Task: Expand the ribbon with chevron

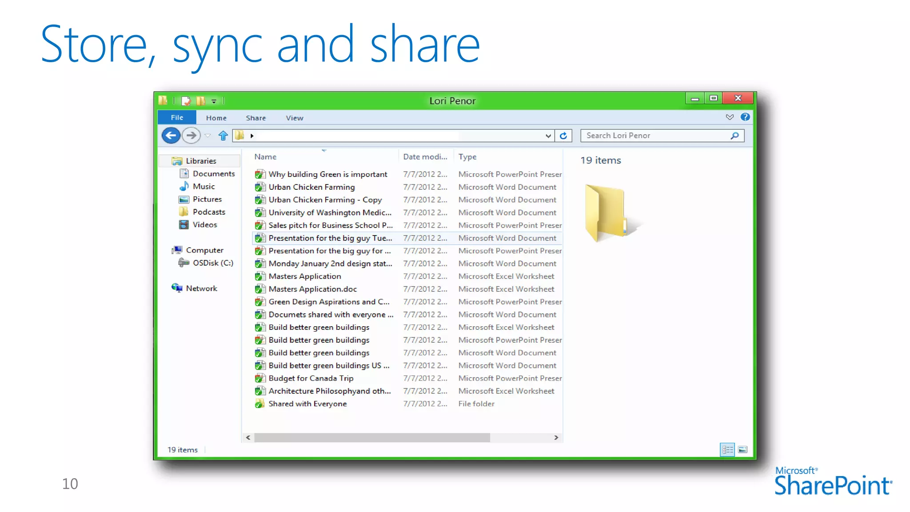Action: click(x=730, y=117)
